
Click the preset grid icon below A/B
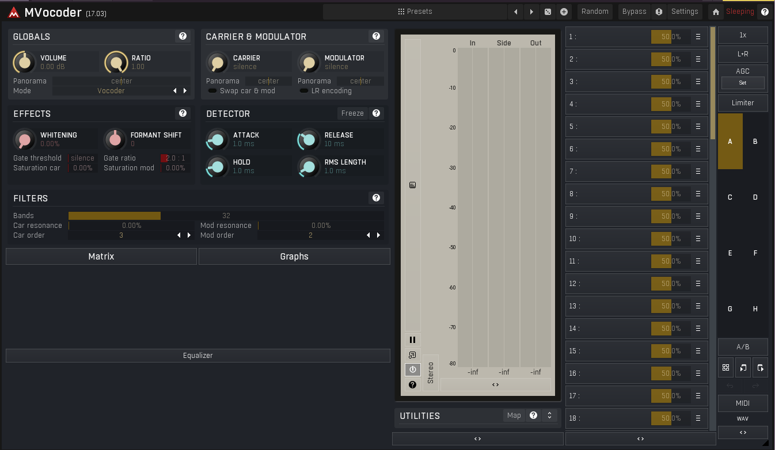coord(725,367)
